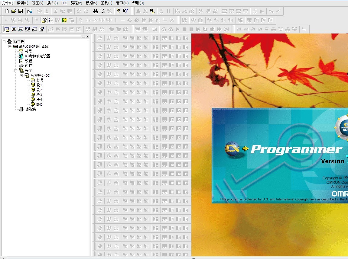Select IO表和单元设置 in the tree

[x=37, y=56]
